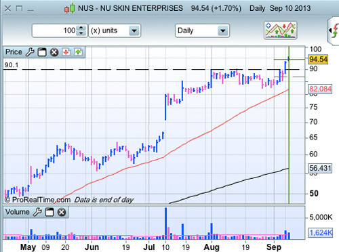Click the Price panel label
This screenshot has height=252, width=339.
coord(14,52)
